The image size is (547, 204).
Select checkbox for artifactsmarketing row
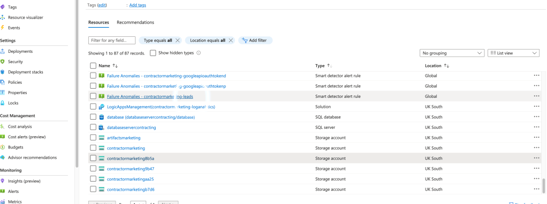tap(93, 137)
